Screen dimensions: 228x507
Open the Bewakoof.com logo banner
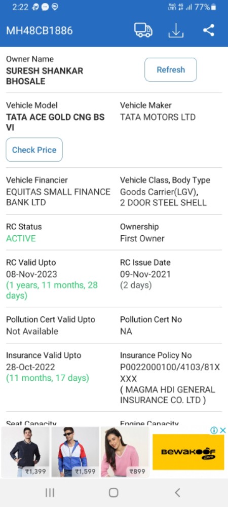pyautogui.click(x=188, y=452)
